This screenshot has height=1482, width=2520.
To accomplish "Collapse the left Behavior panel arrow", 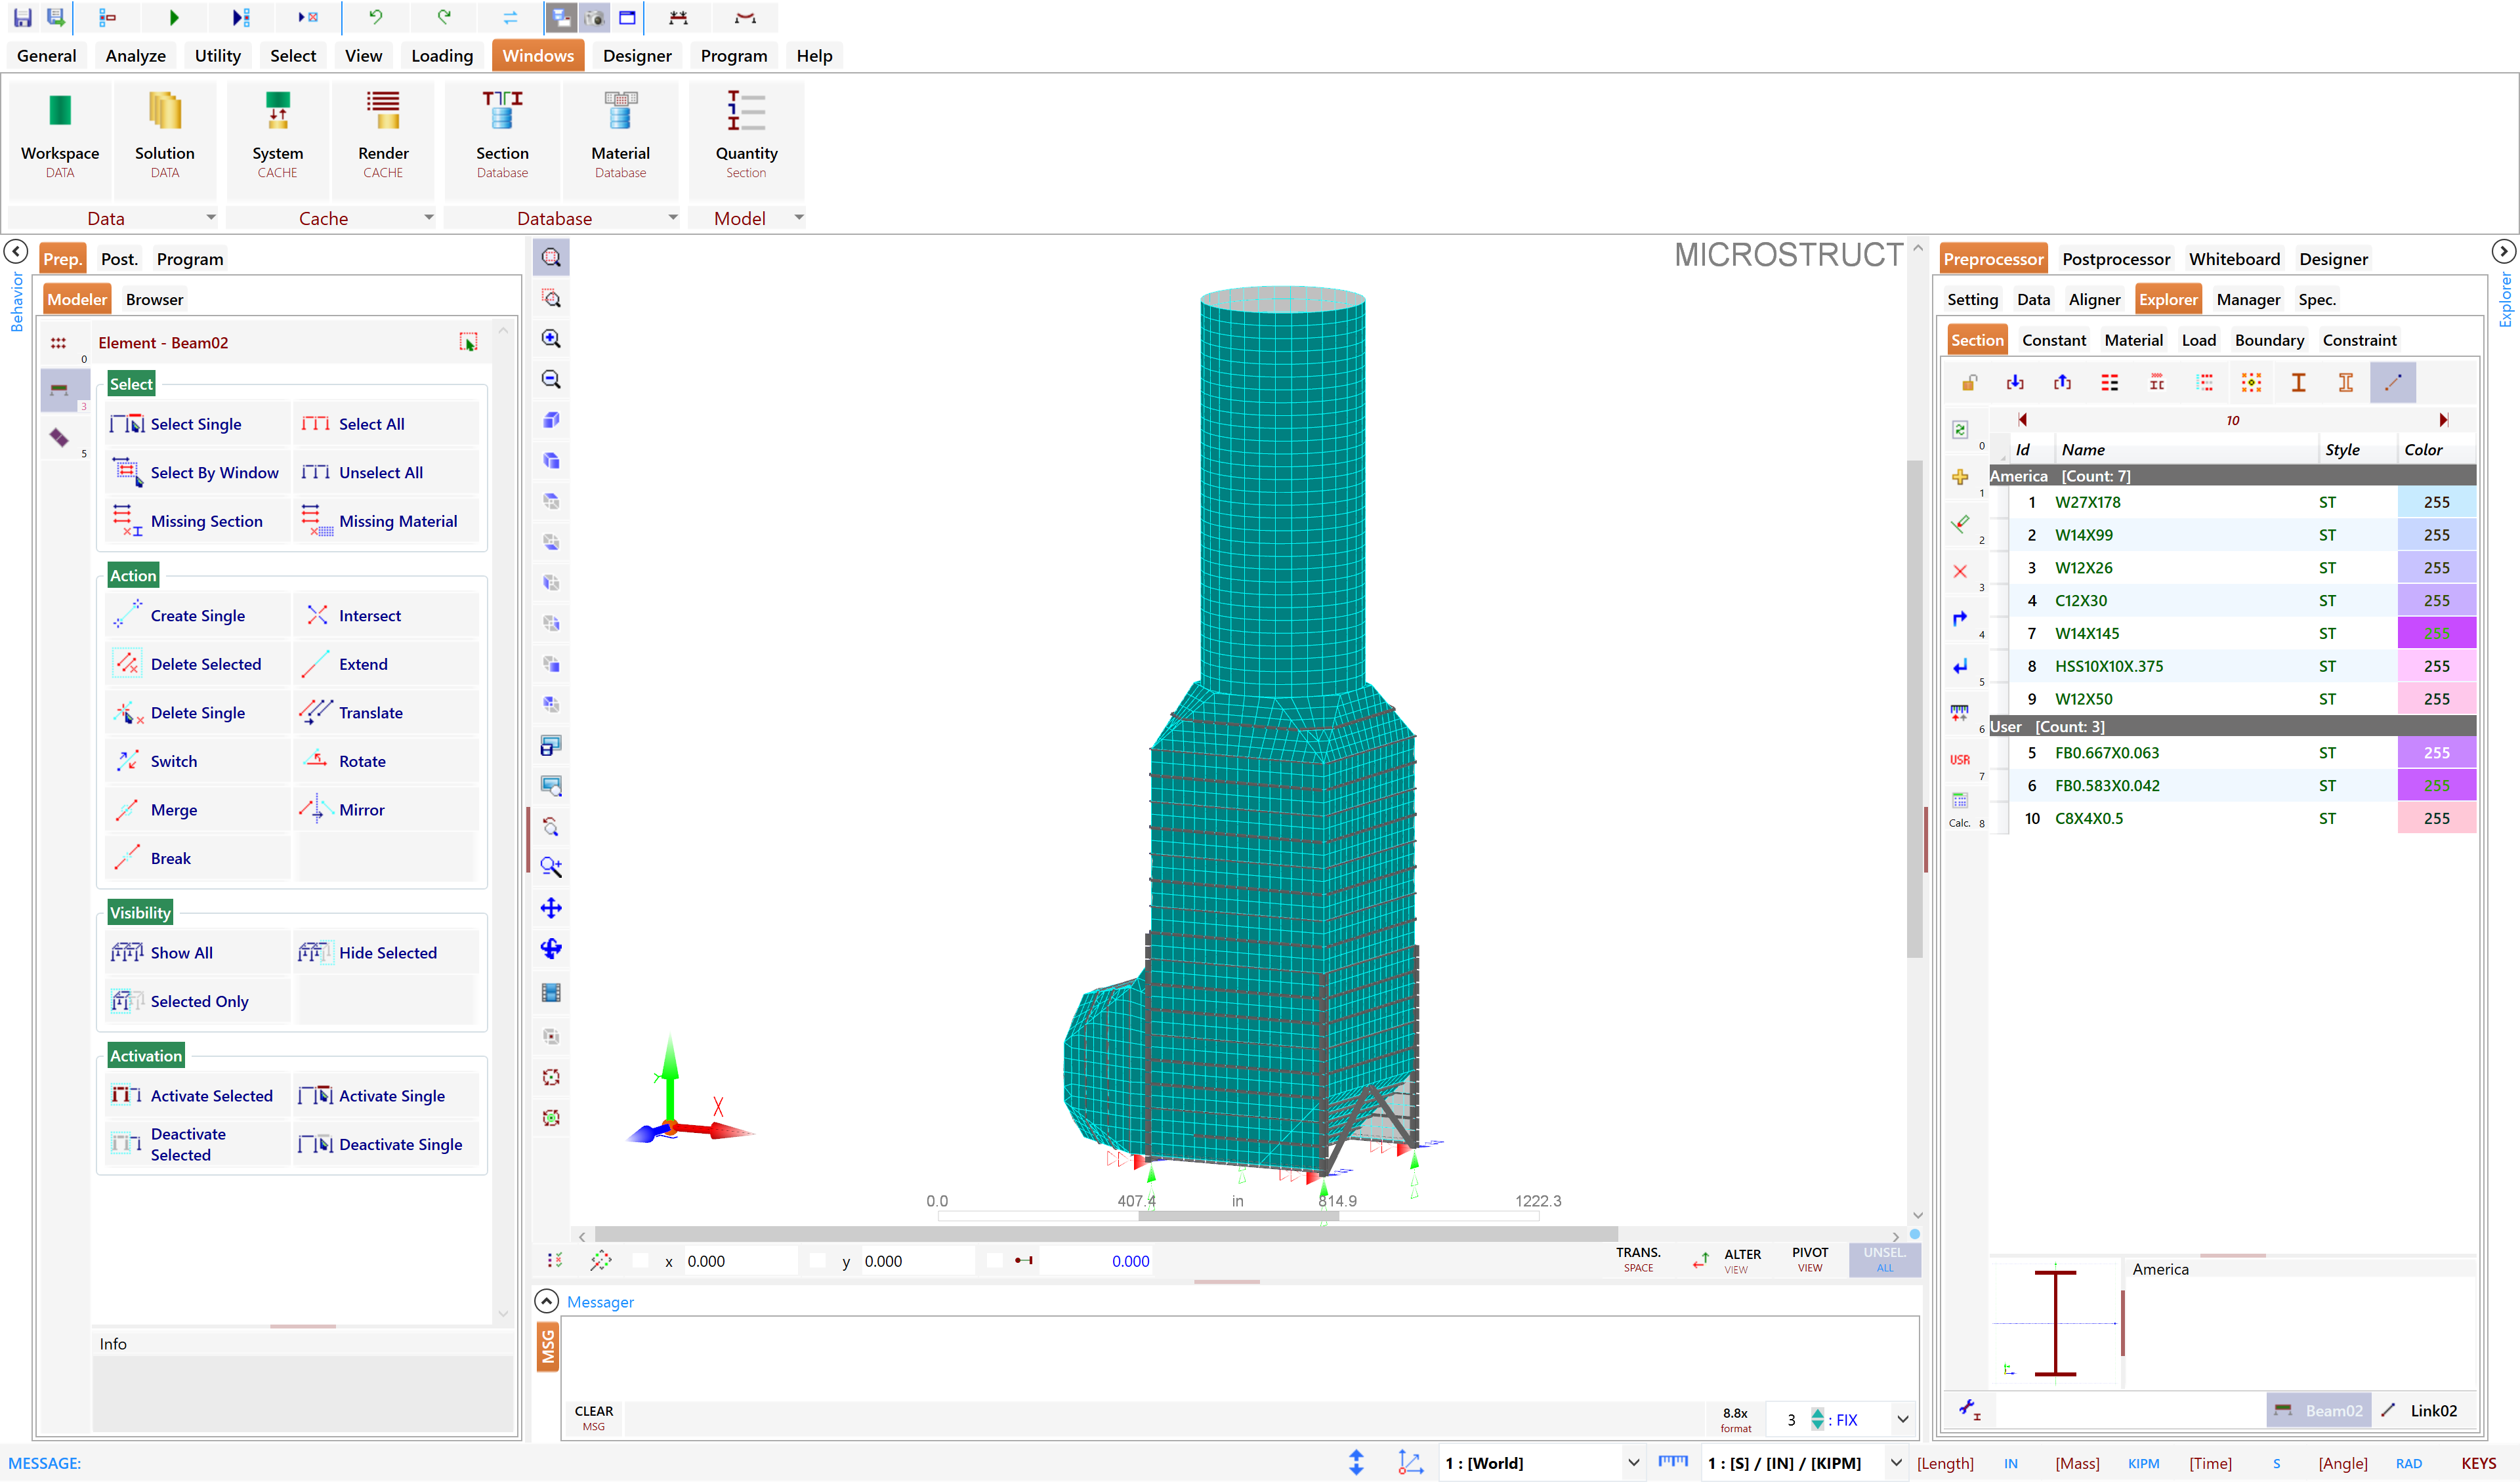I will [x=15, y=251].
